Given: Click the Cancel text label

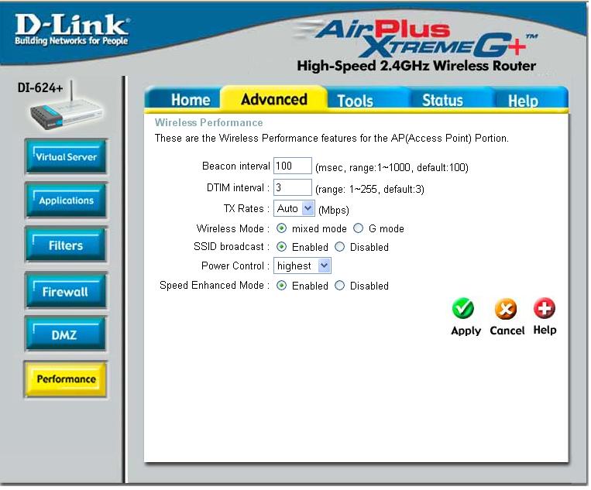Looking at the screenshot, I should point(507,331).
